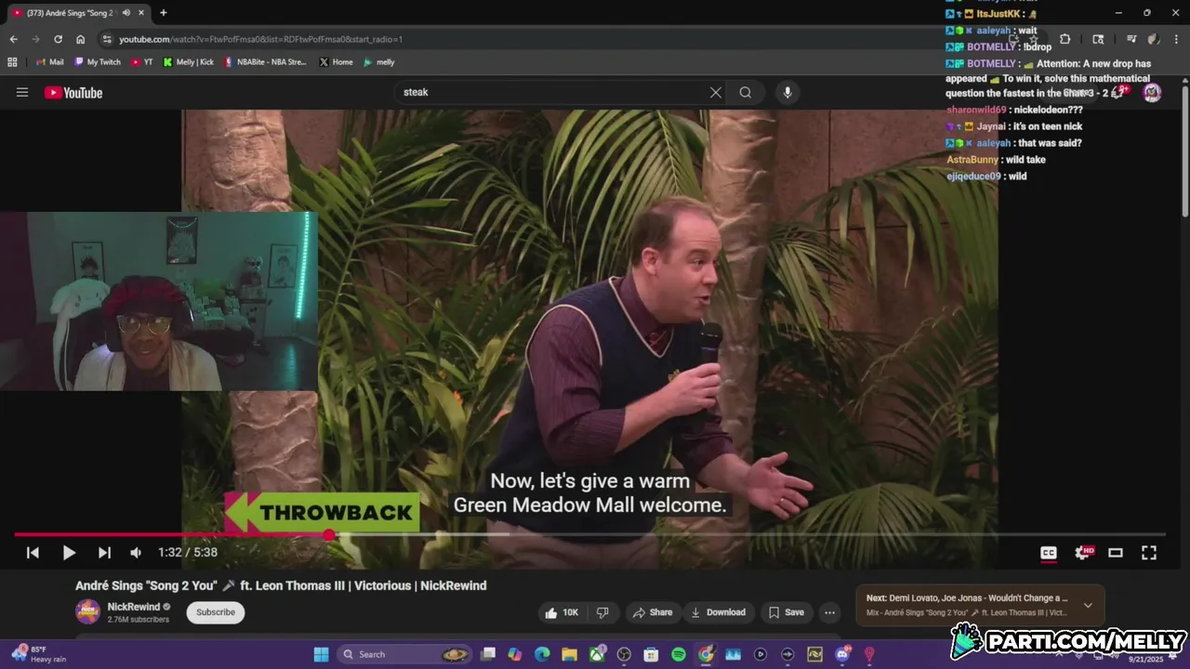Open new browser tab plus button
The height and width of the screenshot is (669, 1190).
point(164,13)
